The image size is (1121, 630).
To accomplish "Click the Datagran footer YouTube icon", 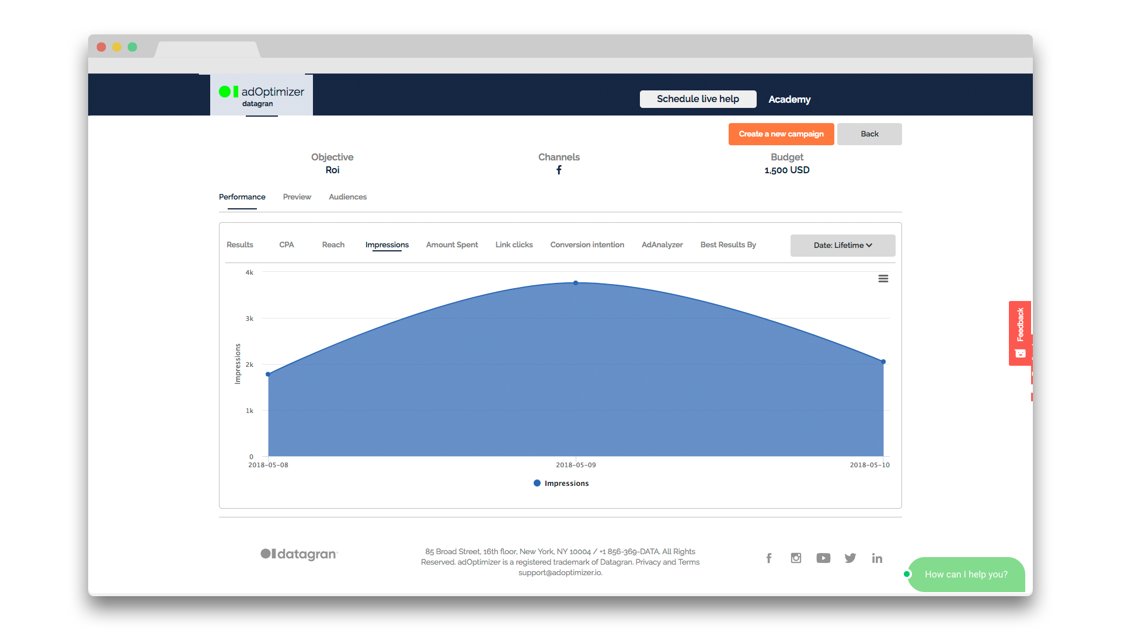I will coord(823,558).
